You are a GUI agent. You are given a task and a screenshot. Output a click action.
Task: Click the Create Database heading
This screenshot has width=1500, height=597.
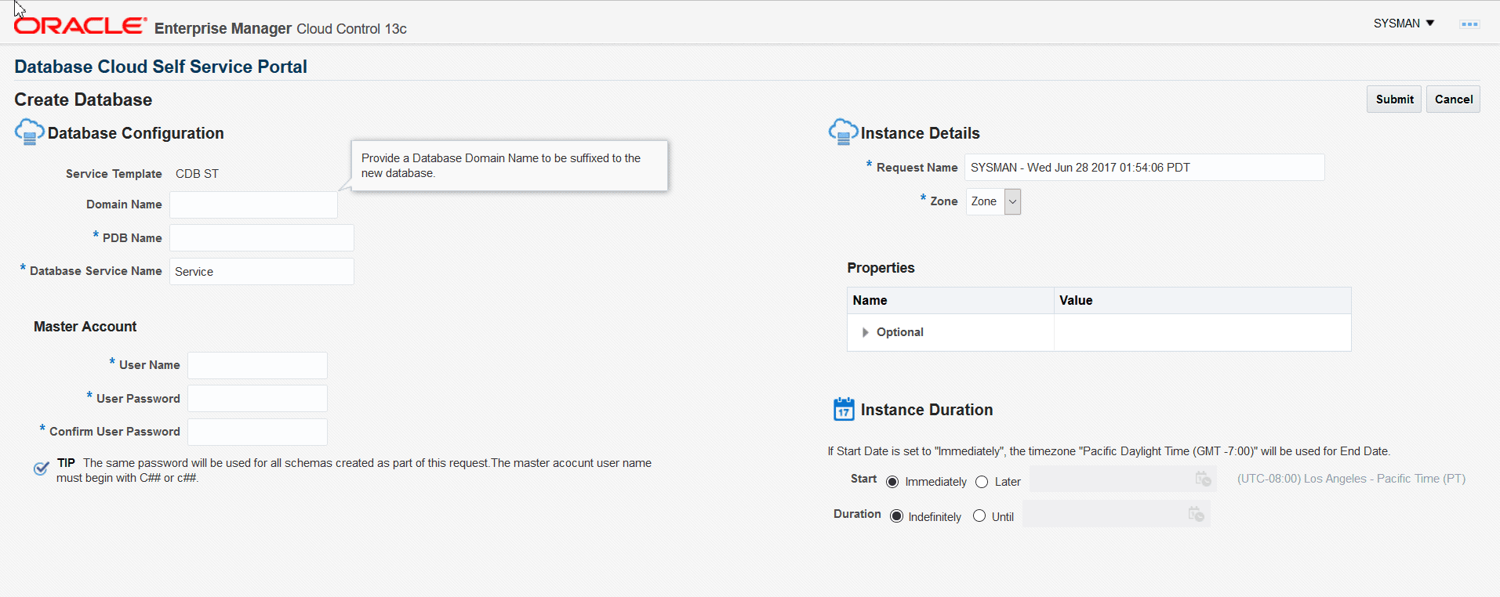click(x=83, y=99)
